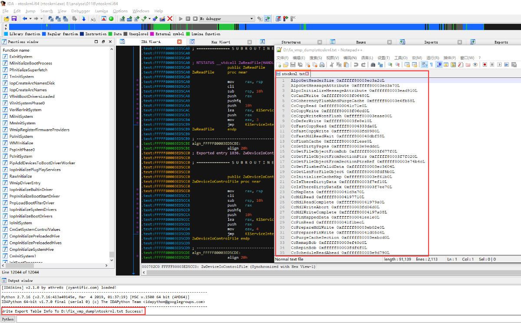Close the Functions window panel
Screen dimensions: 521x323
(x=110, y=42)
